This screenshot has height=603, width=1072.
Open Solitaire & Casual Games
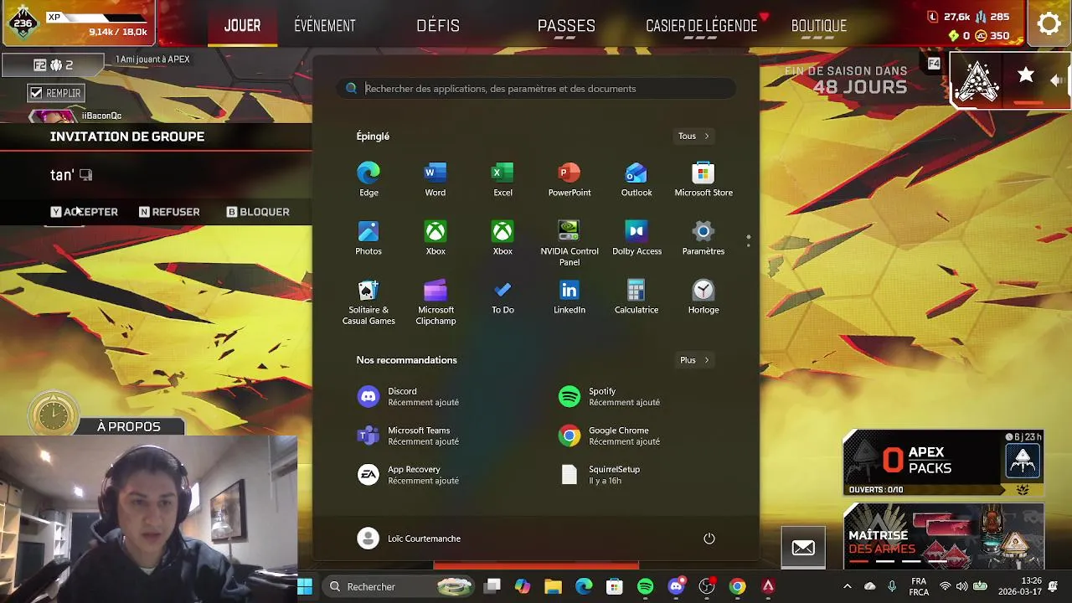[x=368, y=302]
